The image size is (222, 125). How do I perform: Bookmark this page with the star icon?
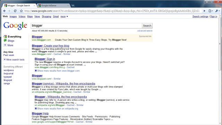click(21, 11)
